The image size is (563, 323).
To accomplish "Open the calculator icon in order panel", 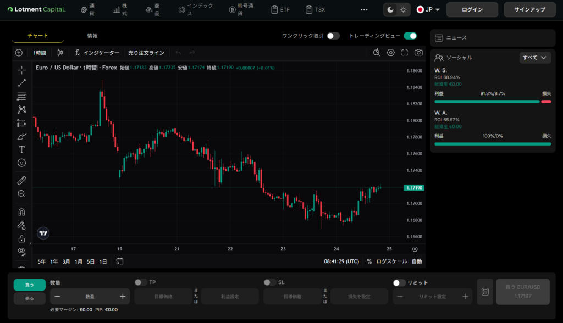I will 485,292.
